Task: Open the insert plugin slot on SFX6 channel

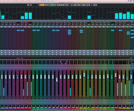Action: (x=54, y=30)
